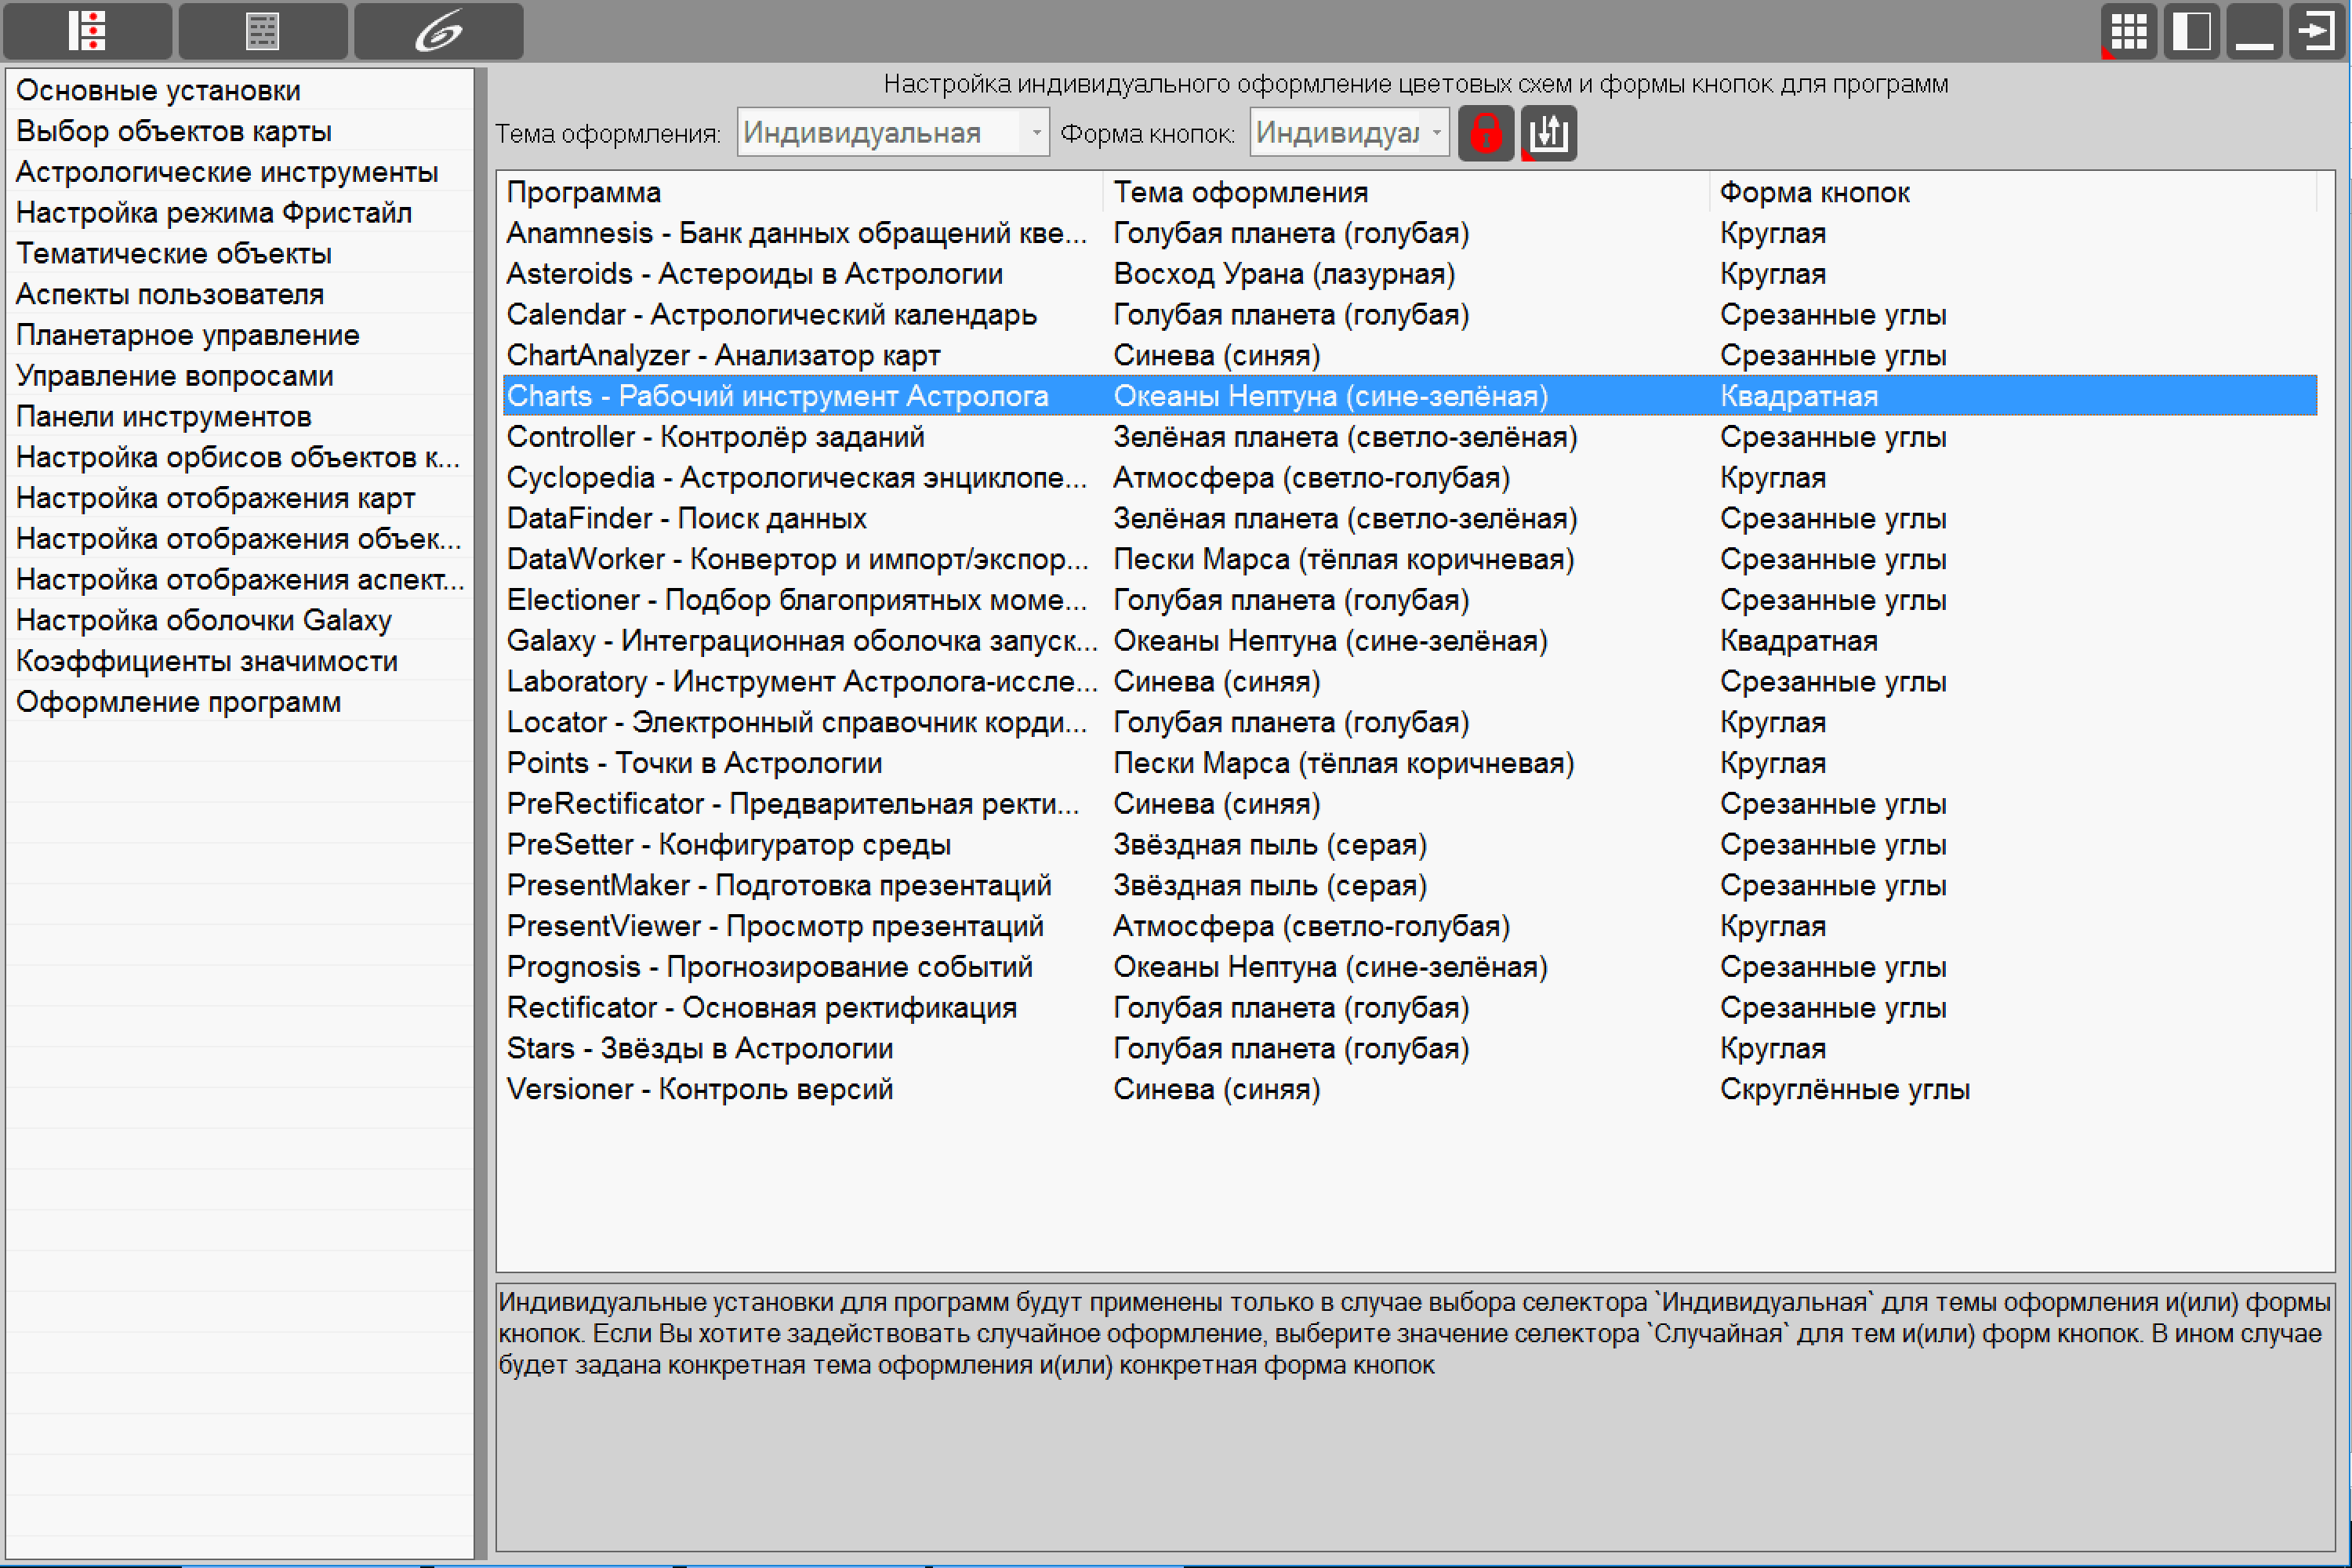Click the underscore minimize-bar icon at top right
This screenshot has width=2352, height=1568.
click(2254, 31)
